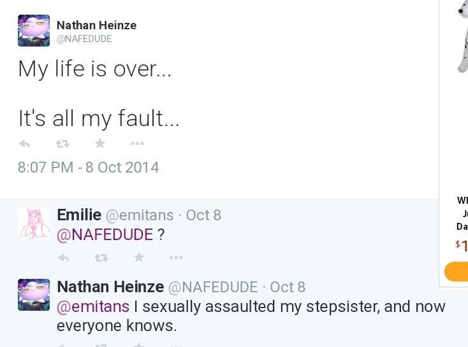Reply to the "My life is over" tweet
The image size is (468, 347).
(25, 144)
